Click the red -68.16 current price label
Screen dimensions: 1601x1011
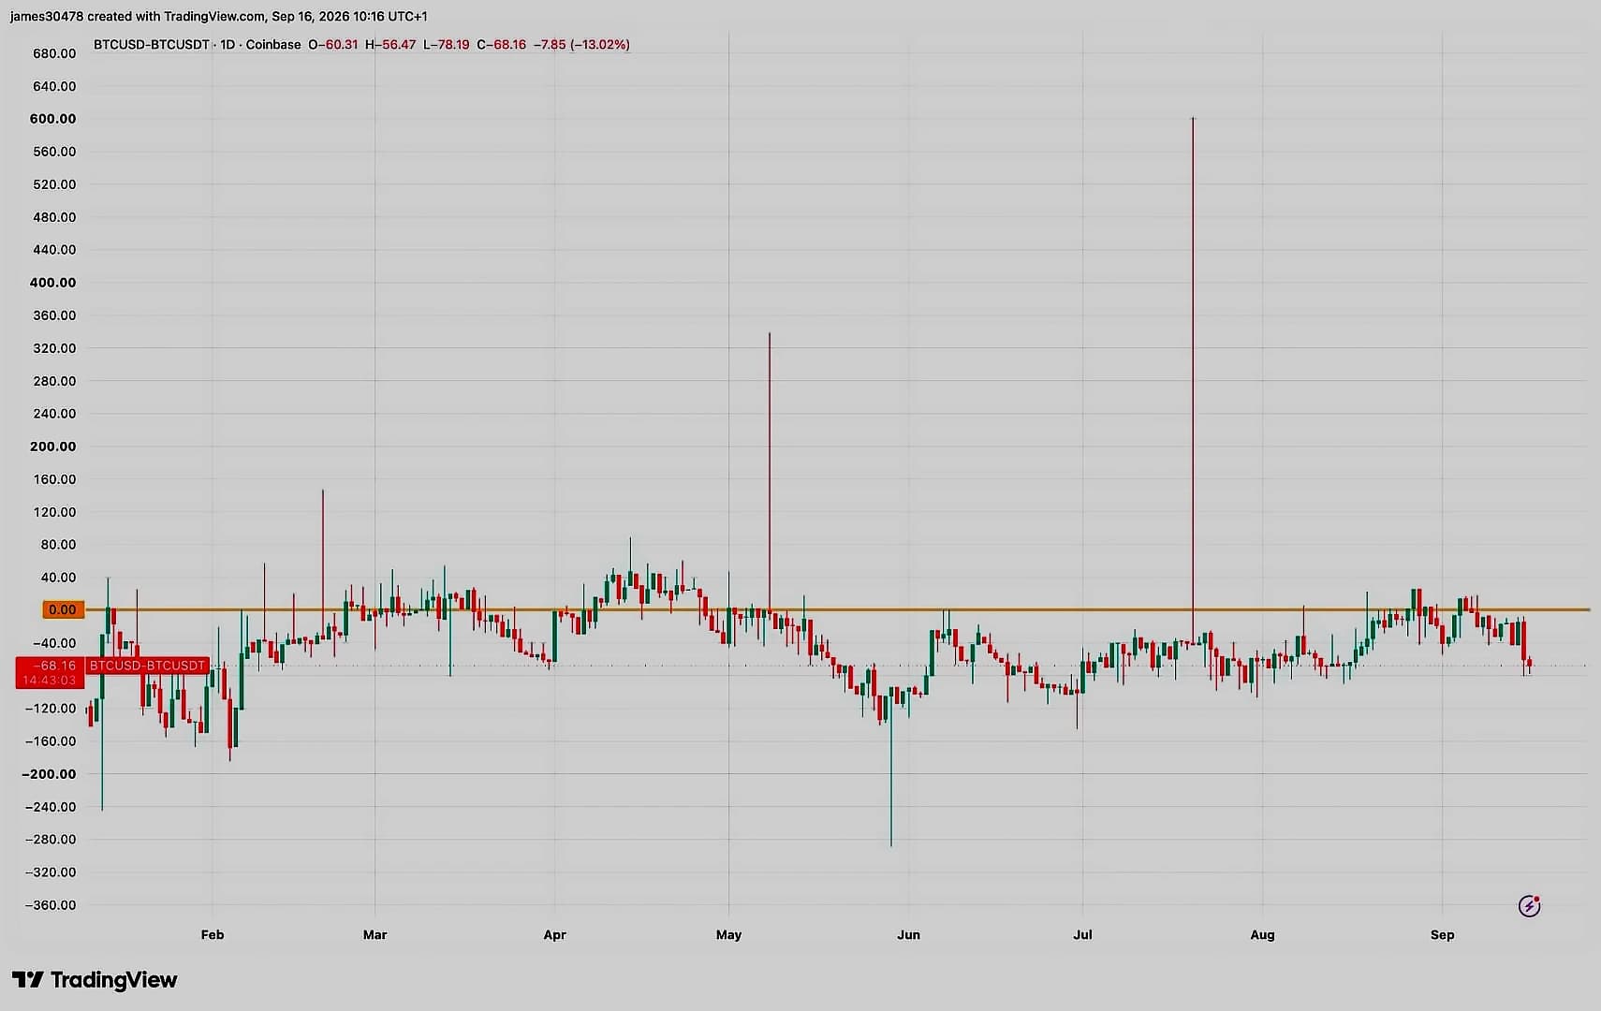pos(50,666)
